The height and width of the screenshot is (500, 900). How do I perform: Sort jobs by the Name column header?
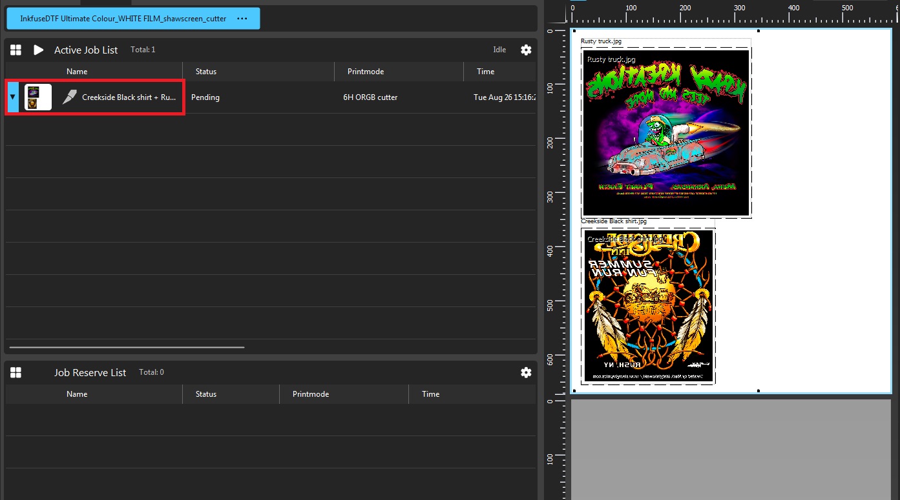coord(76,71)
